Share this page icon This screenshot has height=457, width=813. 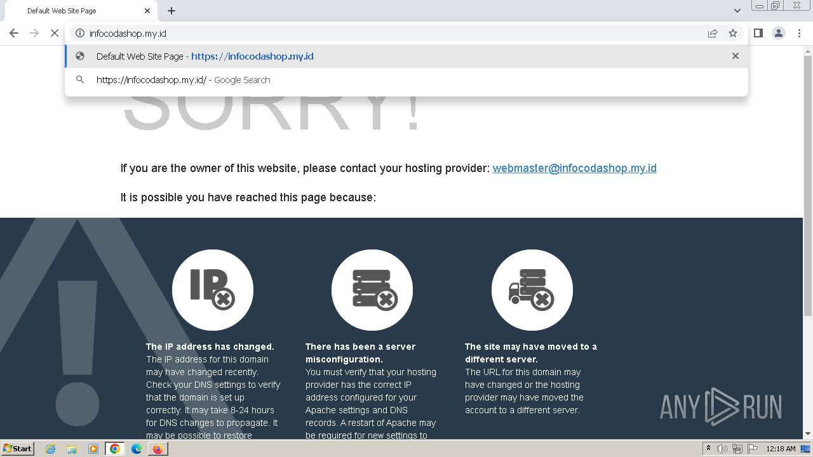(x=713, y=33)
